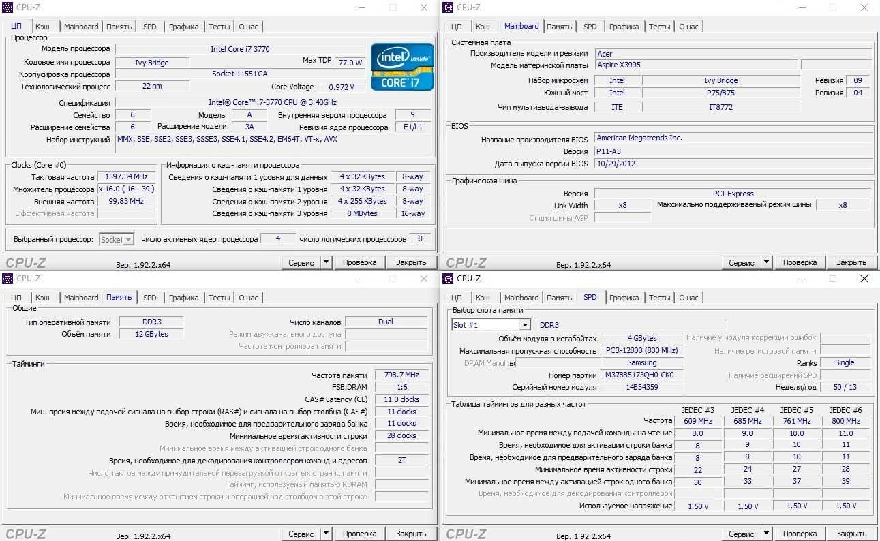The height and width of the screenshot is (541, 880).
Task: Click CPU-Z title icon in Mainboard window
Action: [x=448, y=7]
